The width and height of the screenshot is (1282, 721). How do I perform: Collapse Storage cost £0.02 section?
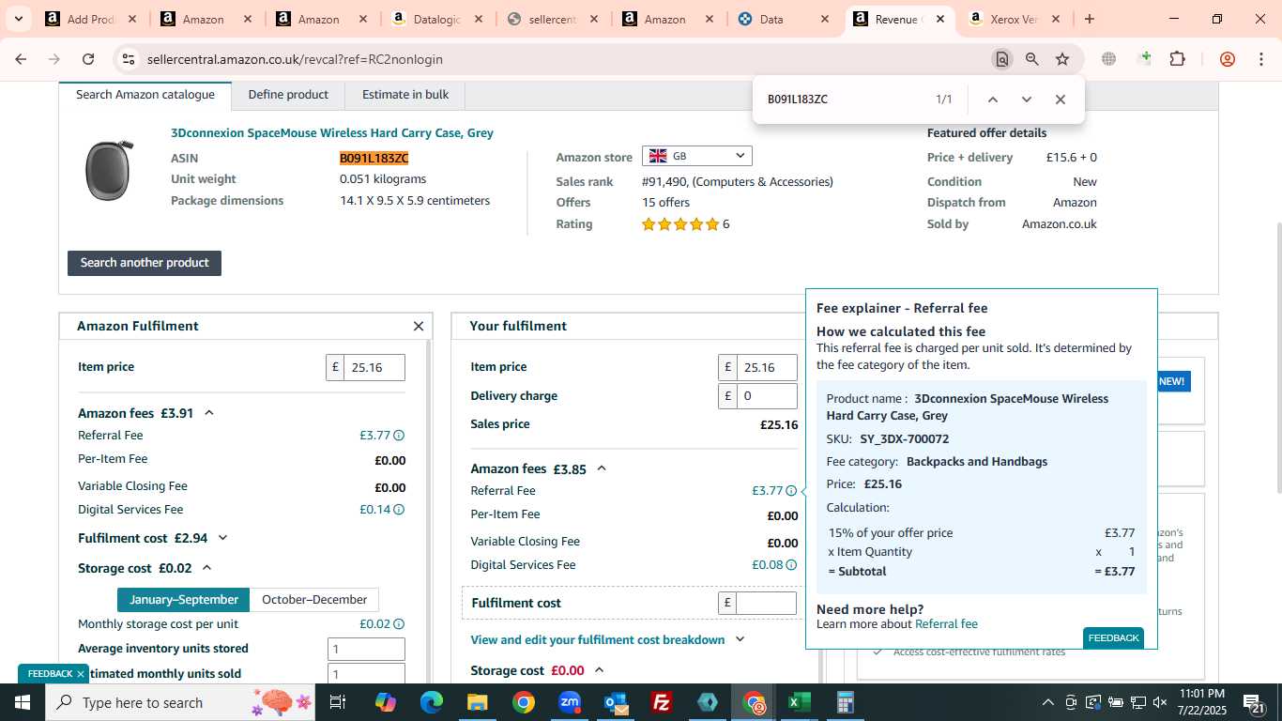point(207,568)
